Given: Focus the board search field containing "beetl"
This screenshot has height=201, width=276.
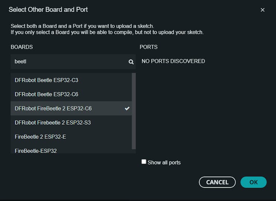Looking at the screenshot, I should click(69, 62).
